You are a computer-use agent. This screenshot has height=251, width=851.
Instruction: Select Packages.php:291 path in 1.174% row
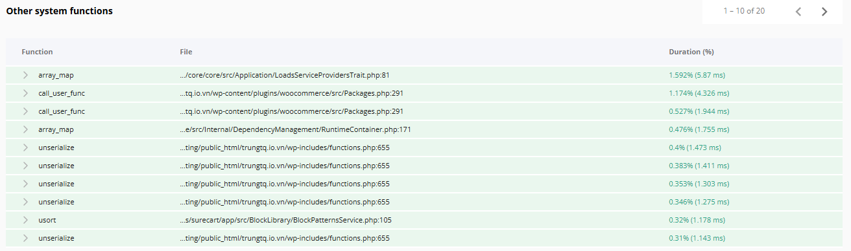tap(291, 93)
